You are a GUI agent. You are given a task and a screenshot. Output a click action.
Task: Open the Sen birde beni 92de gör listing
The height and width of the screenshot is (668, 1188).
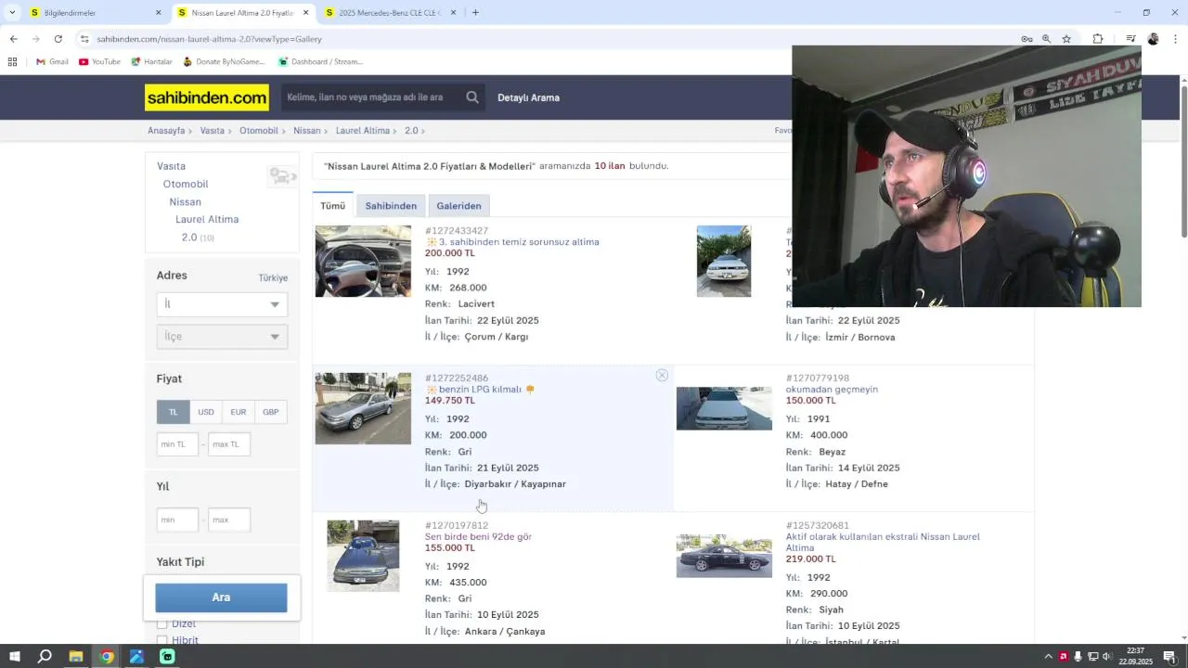point(478,536)
